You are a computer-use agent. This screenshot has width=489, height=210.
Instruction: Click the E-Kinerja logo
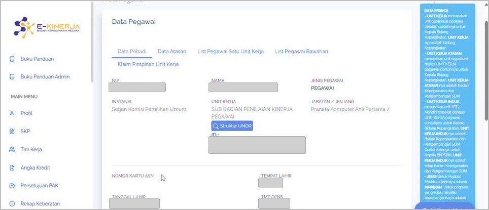click(x=47, y=27)
